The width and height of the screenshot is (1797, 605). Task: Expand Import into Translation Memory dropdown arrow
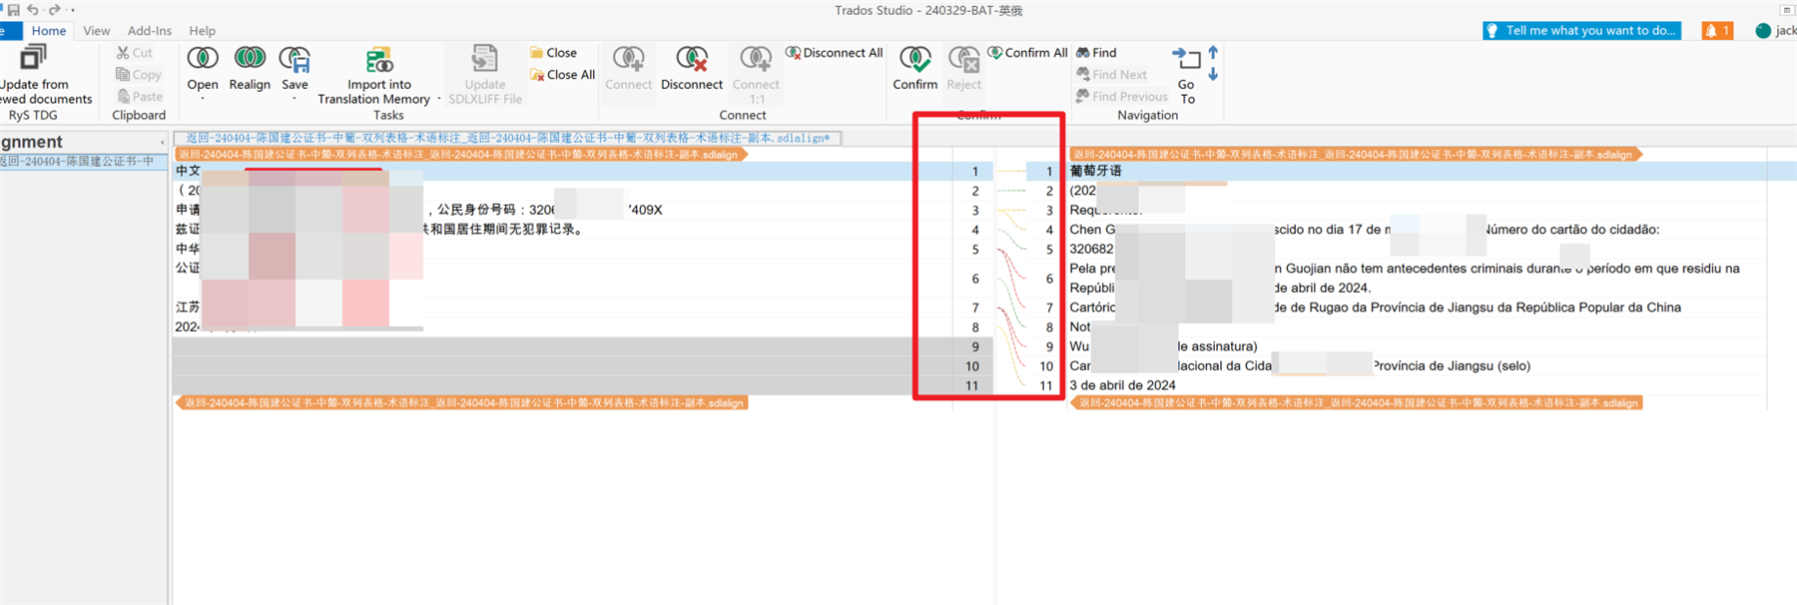pos(439,99)
